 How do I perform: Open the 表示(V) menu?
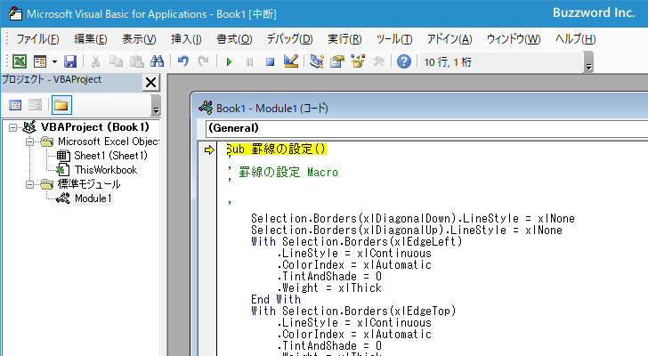pyautogui.click(x=139, y=39)
